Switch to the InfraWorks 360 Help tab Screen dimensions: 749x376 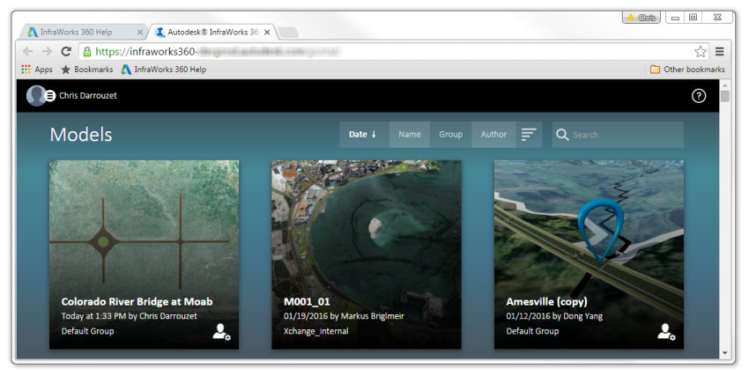click(81, 32)
